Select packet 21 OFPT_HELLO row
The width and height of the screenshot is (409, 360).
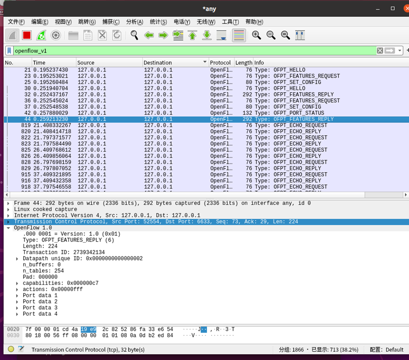point(206,70)
